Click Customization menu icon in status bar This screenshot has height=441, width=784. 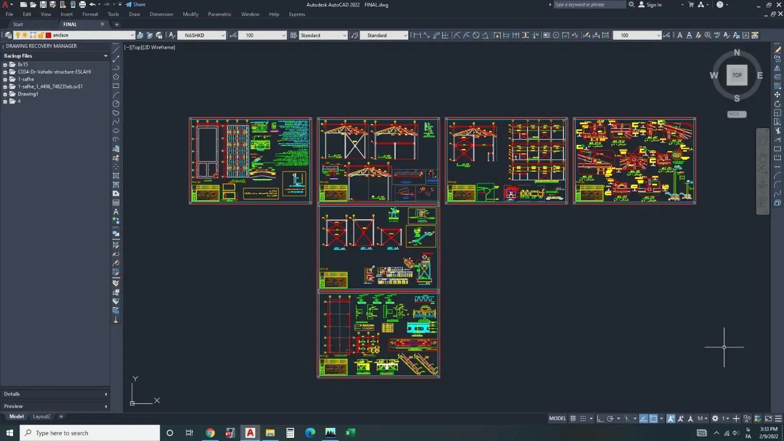click(778, 419)
